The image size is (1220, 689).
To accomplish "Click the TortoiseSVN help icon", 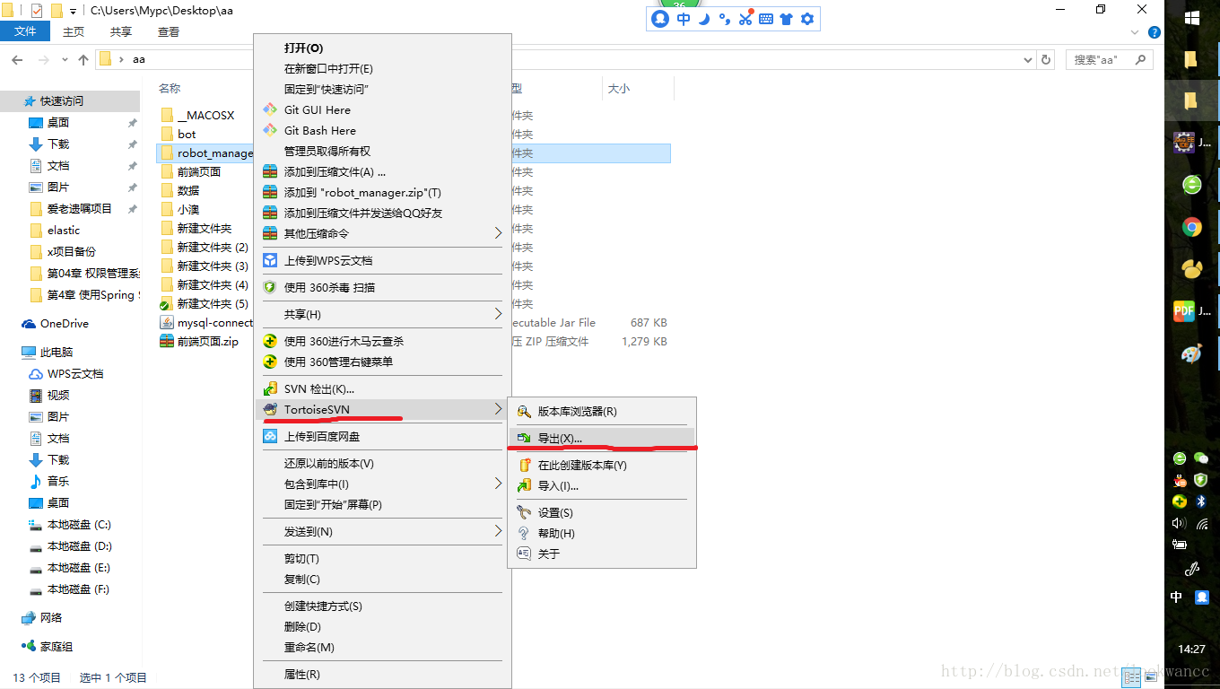I will pyautogui.click(x=524, y=533).
